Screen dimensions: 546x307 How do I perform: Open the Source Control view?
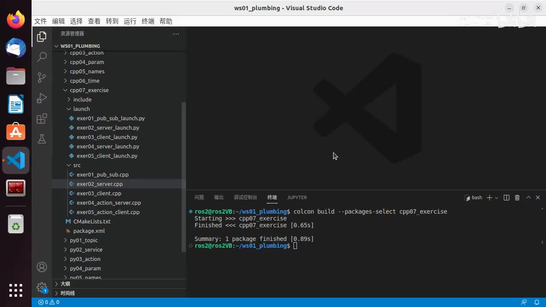point(42,77)
